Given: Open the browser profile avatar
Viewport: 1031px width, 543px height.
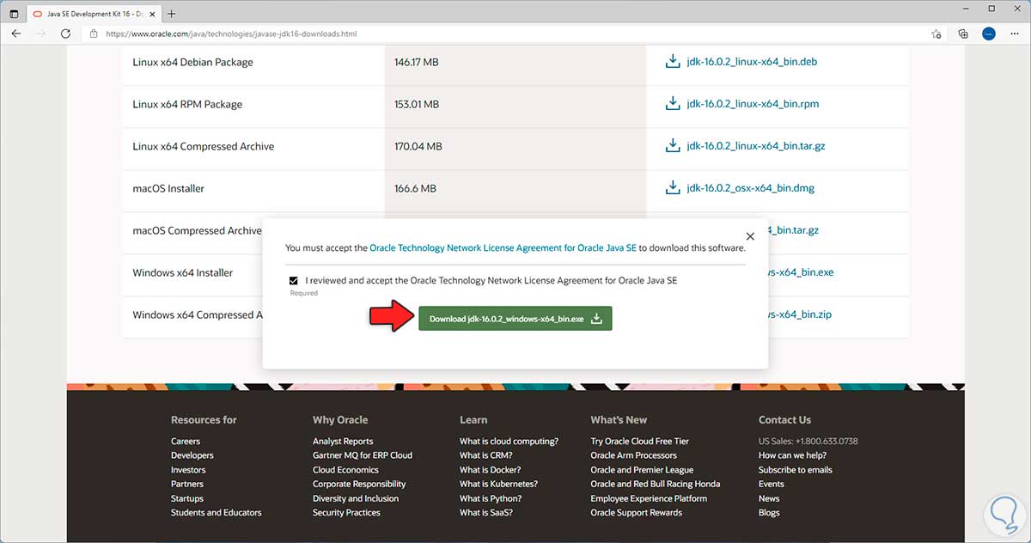Looking at the screenshot, I should [x=989, y=34].
